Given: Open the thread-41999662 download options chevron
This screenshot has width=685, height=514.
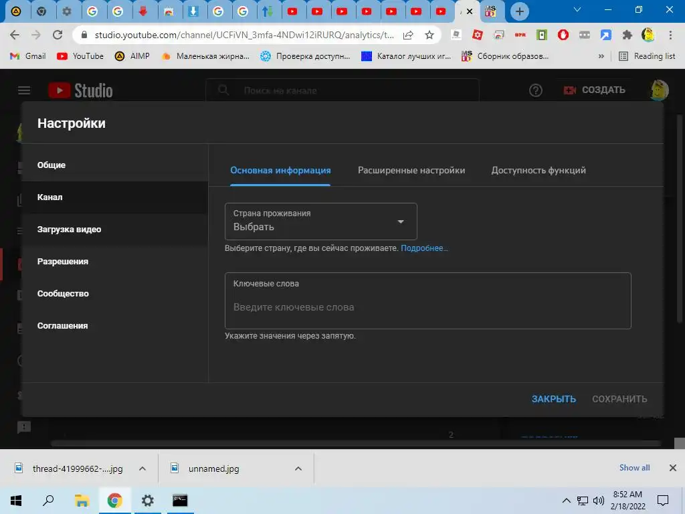Looking at the screenshot, I should pos(142,468).
